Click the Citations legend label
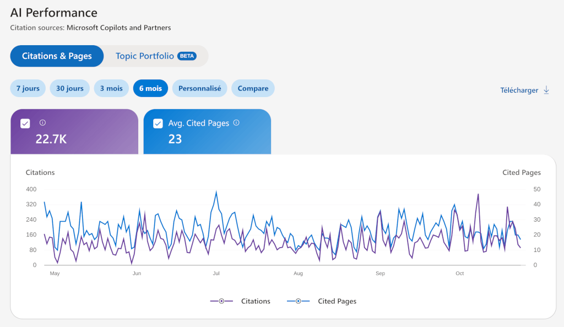Image resolution: width=564 pixels, height=327 pixels. [256, 301]
